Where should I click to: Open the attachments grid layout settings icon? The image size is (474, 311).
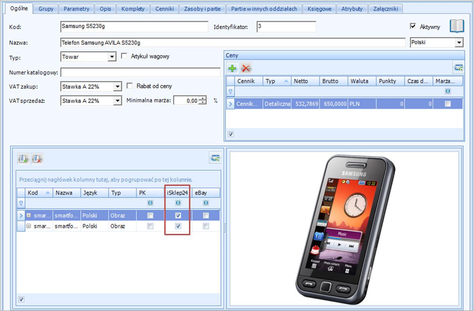tap(216, 158)
